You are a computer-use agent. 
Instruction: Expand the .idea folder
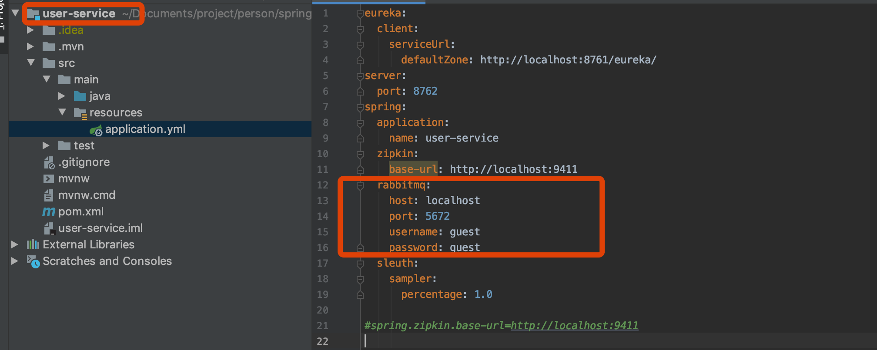[30, 30]
